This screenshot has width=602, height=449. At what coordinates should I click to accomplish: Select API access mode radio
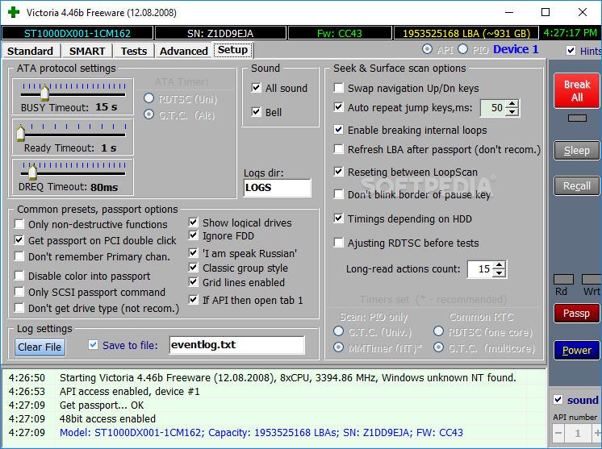click(x=427, y=49)
